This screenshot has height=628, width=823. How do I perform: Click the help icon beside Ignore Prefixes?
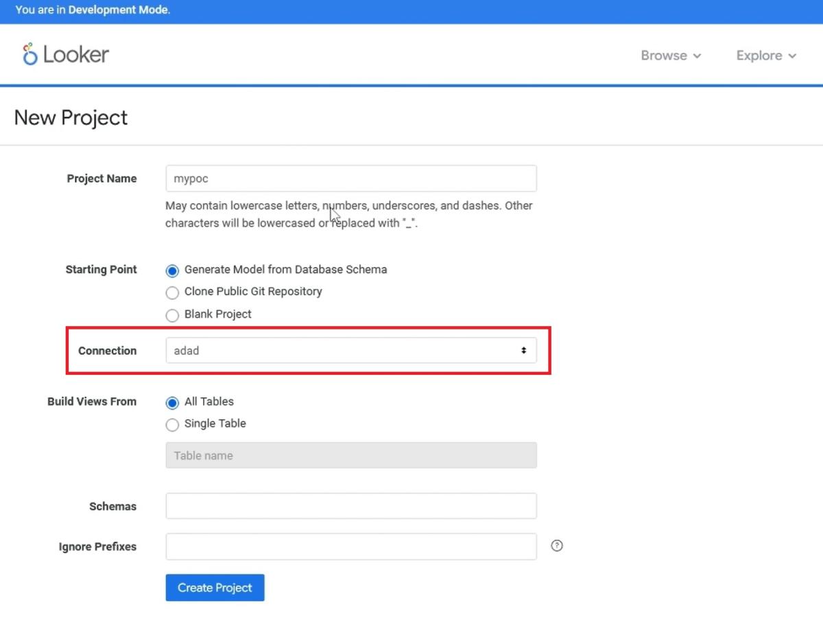[557, 546]
